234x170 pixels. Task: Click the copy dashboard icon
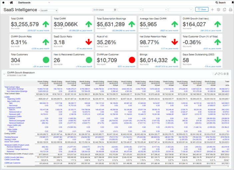point(225,10)
